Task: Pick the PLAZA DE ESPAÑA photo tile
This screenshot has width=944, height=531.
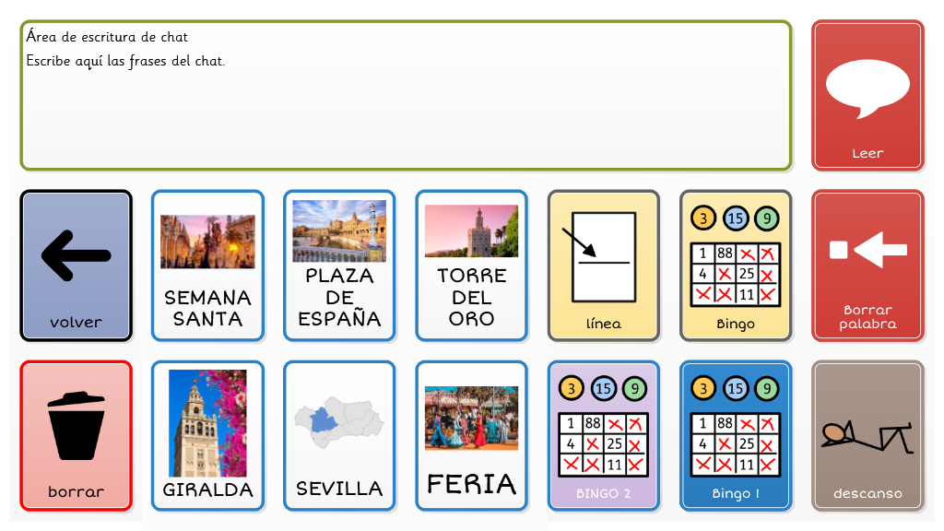Action: pos(339,265)
